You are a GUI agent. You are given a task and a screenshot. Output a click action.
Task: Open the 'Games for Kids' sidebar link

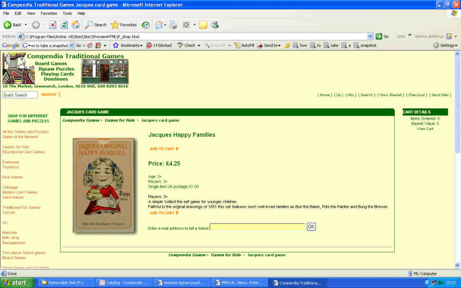pos(15,147)
